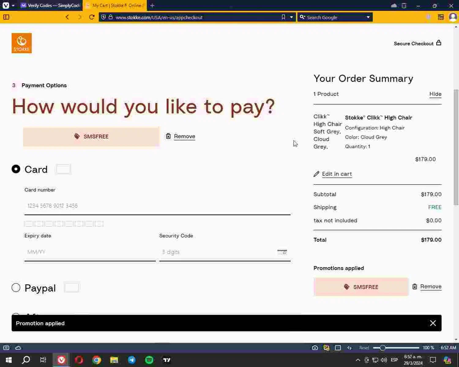This screenshot has height=367, width=459.
Task: Switch ESP keyboard language indicator
Action: pos(394,360)
